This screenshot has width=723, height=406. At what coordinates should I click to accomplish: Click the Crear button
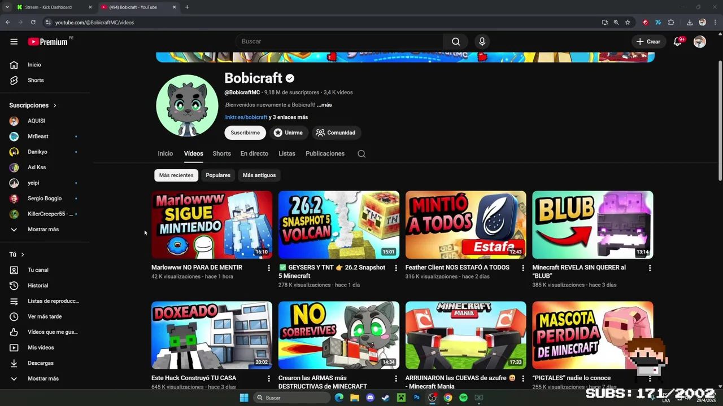[x=648, y=41]
